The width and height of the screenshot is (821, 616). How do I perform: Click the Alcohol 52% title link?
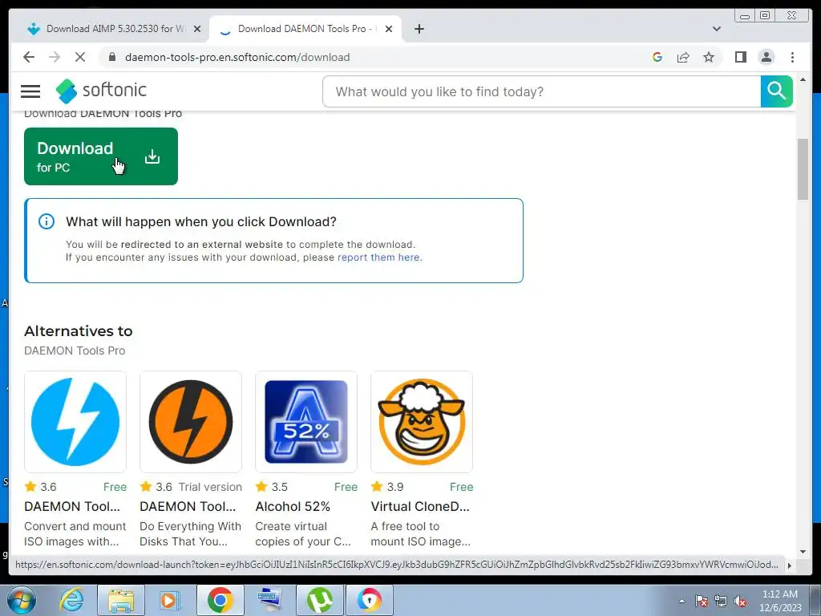[x=293, y=507]
